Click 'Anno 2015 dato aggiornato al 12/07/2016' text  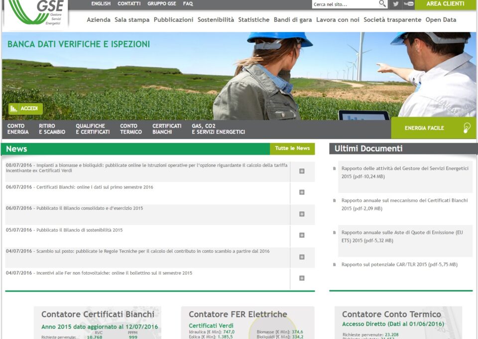pyautogui.click(x=100, y=327)
